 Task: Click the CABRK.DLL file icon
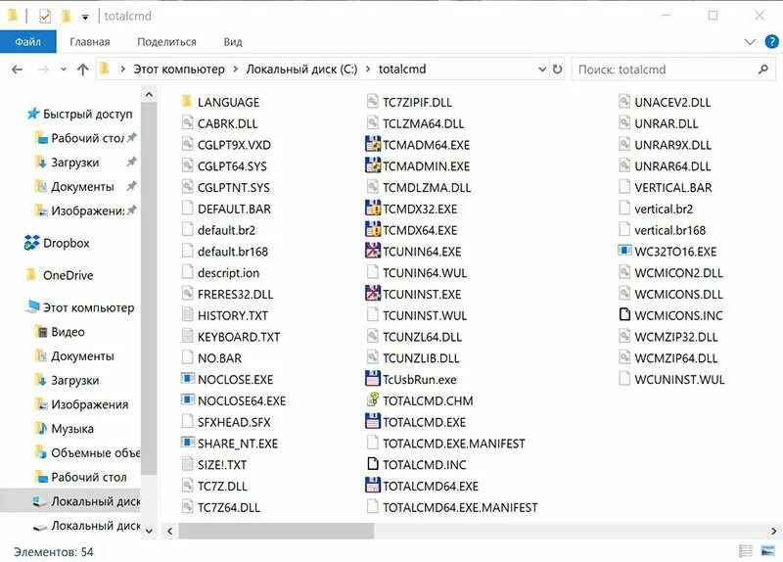(x=187, y=123)
